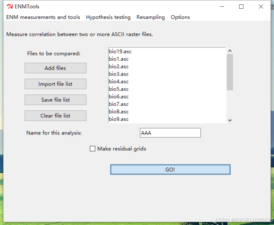Minimize the ENMTools window
274x225 pixels.
[x=222, y=7]
